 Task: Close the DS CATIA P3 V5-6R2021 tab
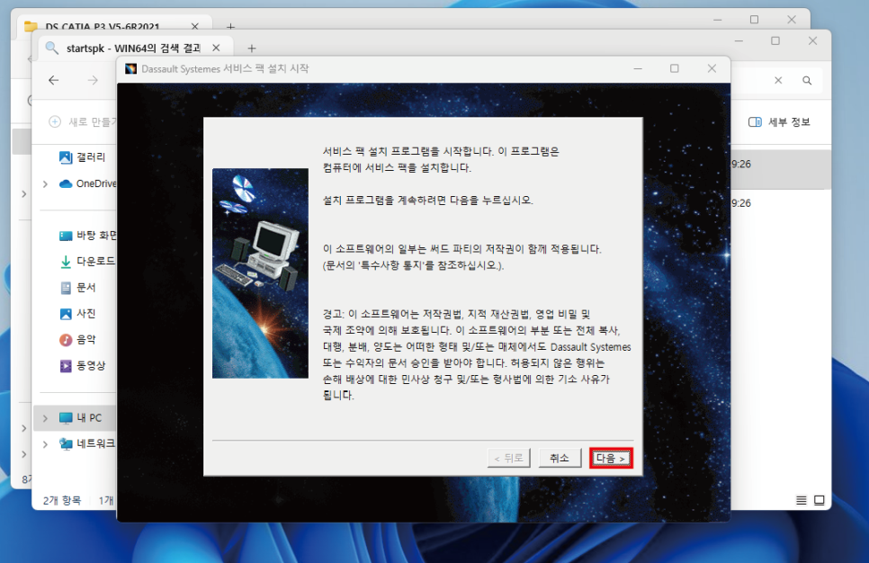(x=194, y=26)
